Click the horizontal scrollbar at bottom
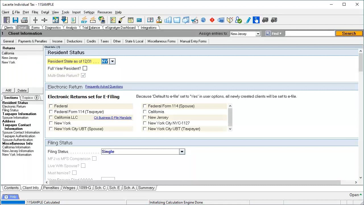The image size is (364, 205). pyautogui.click(x=195, y=182)
